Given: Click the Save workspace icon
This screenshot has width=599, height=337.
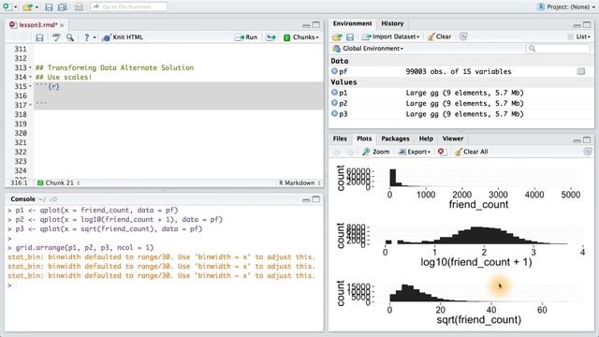Looking at the screenshot, I should 350,37.
